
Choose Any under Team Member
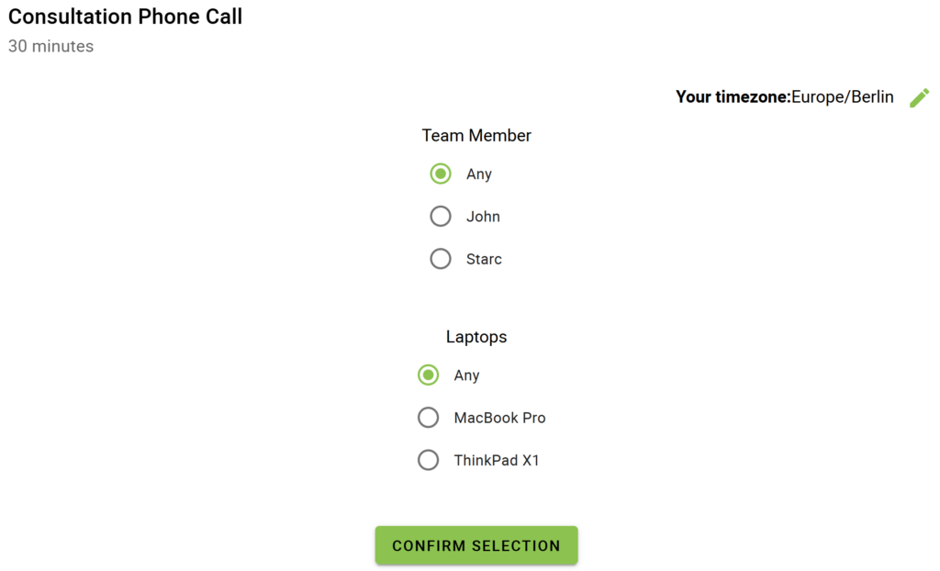point(440,174)
